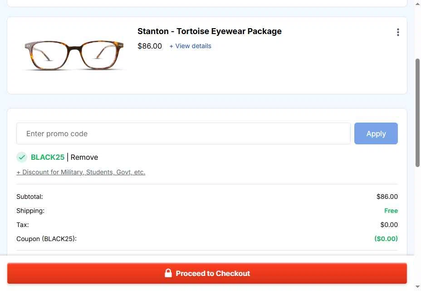Screen dimensions: 421x291
Task: Click the lock icon on the checkout button
Action: point(168,273)
